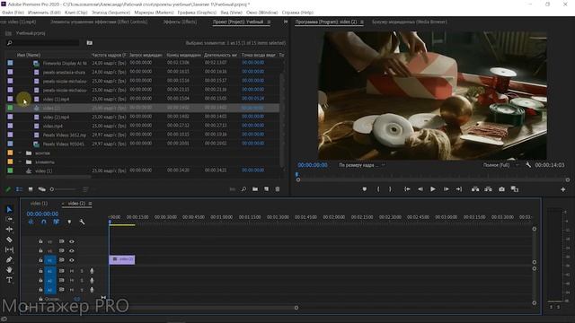Select the Pen tool
Viewport: 575px width, 323px height.
point(9,259)
